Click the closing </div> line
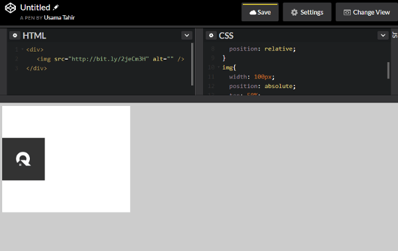The width and height of the screenshot is (398, 251). 36,68
